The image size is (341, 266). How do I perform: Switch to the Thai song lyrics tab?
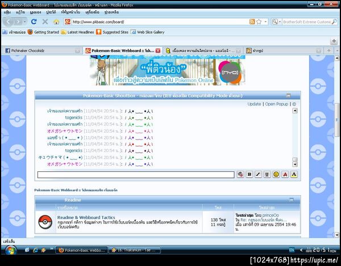tap(203, 50)
